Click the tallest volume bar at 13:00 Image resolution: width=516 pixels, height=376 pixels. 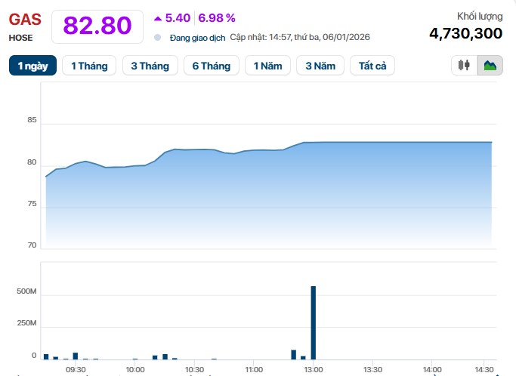[x=313, y=322]
